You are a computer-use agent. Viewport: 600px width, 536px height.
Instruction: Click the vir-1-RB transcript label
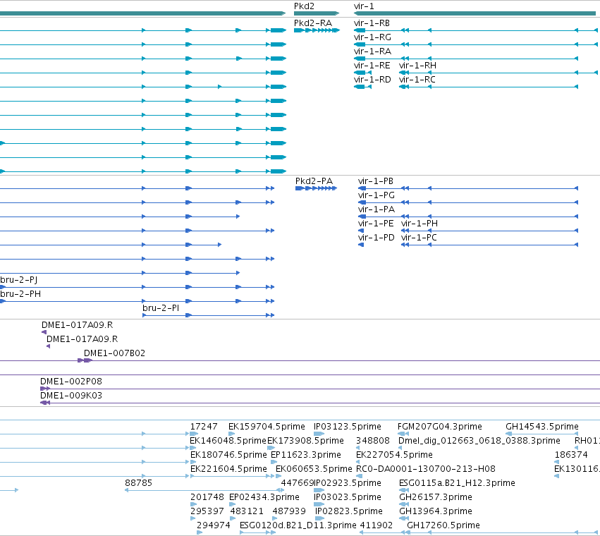[372, 23]
